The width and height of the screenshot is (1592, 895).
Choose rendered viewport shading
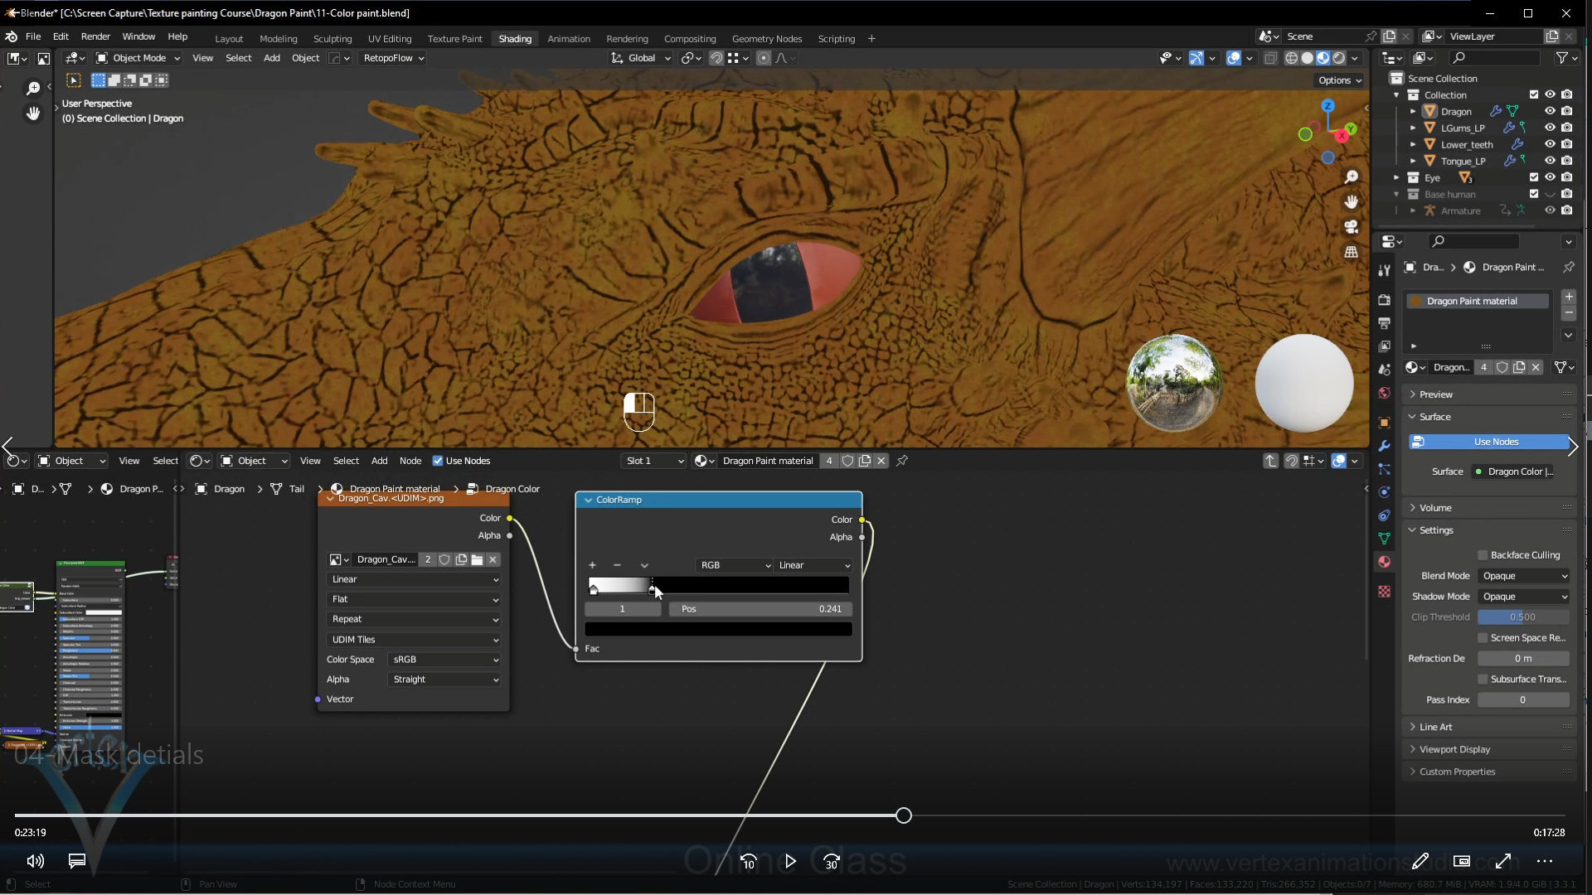click(1338, 58)
